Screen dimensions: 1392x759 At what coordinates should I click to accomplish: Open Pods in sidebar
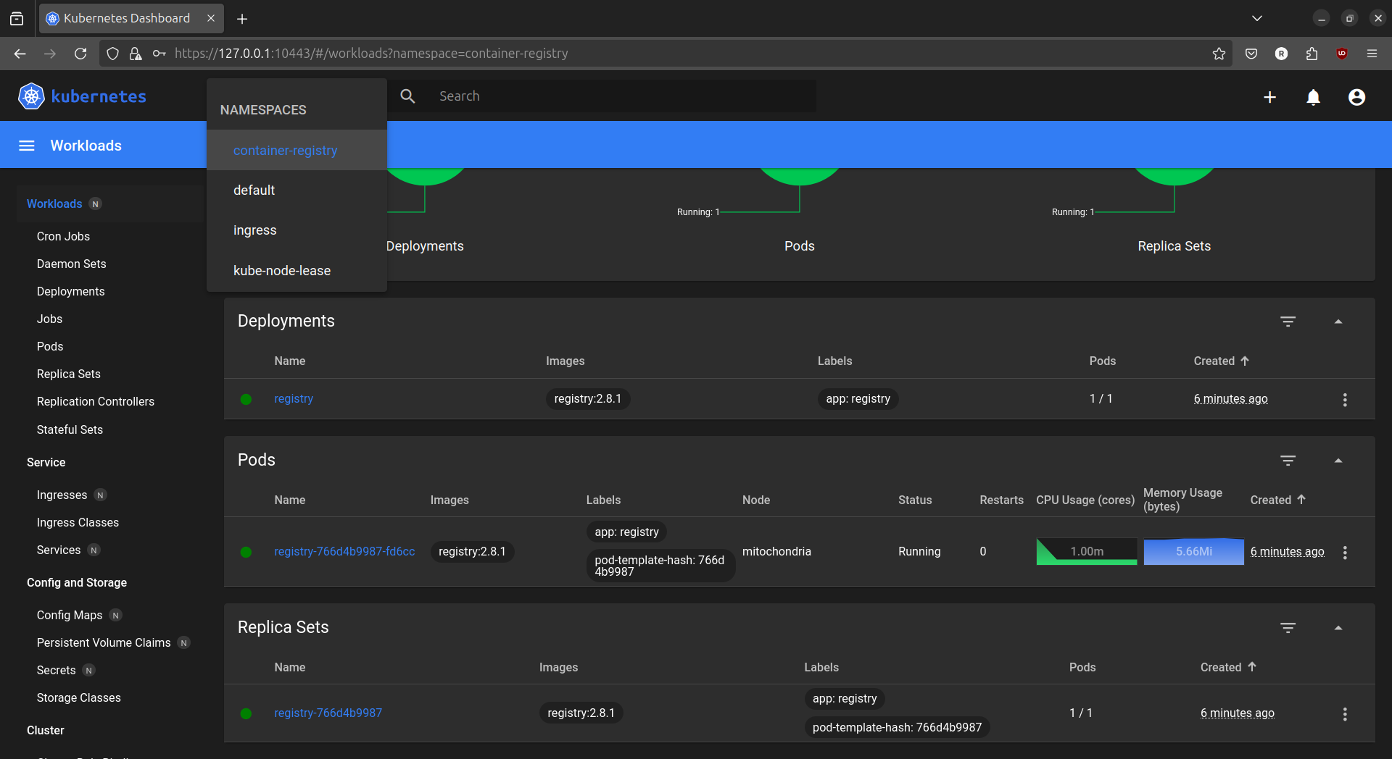point(50,346)
